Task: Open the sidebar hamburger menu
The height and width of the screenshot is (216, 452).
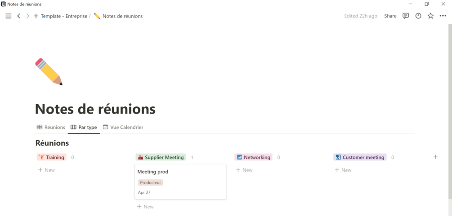Action: (x=8, y=16)
